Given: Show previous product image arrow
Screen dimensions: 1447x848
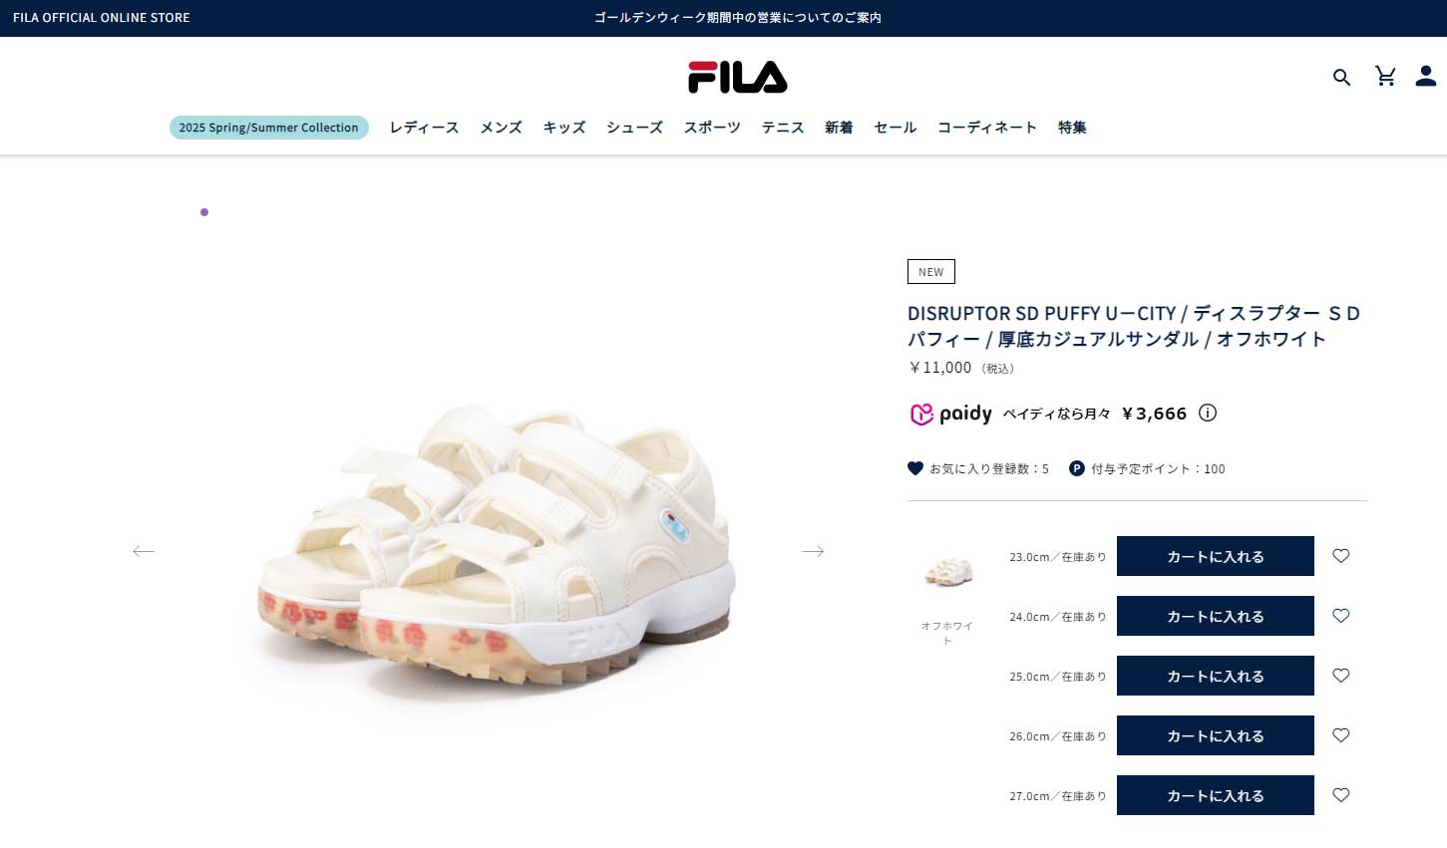Looking at the screenshot, I should click(x=144, y=551).
